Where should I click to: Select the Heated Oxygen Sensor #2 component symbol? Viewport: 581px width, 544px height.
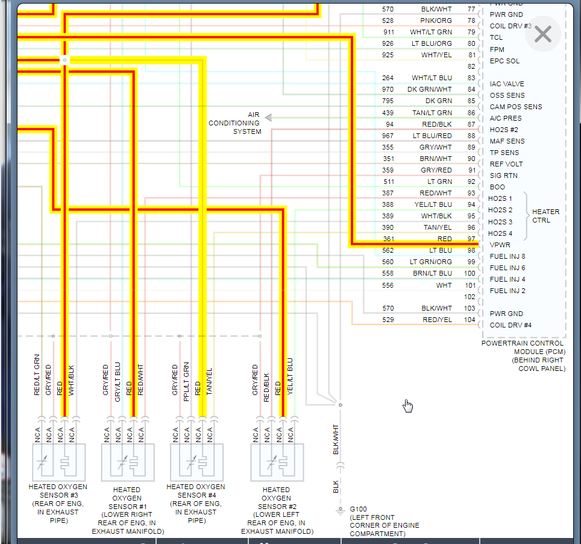point(277,463)
